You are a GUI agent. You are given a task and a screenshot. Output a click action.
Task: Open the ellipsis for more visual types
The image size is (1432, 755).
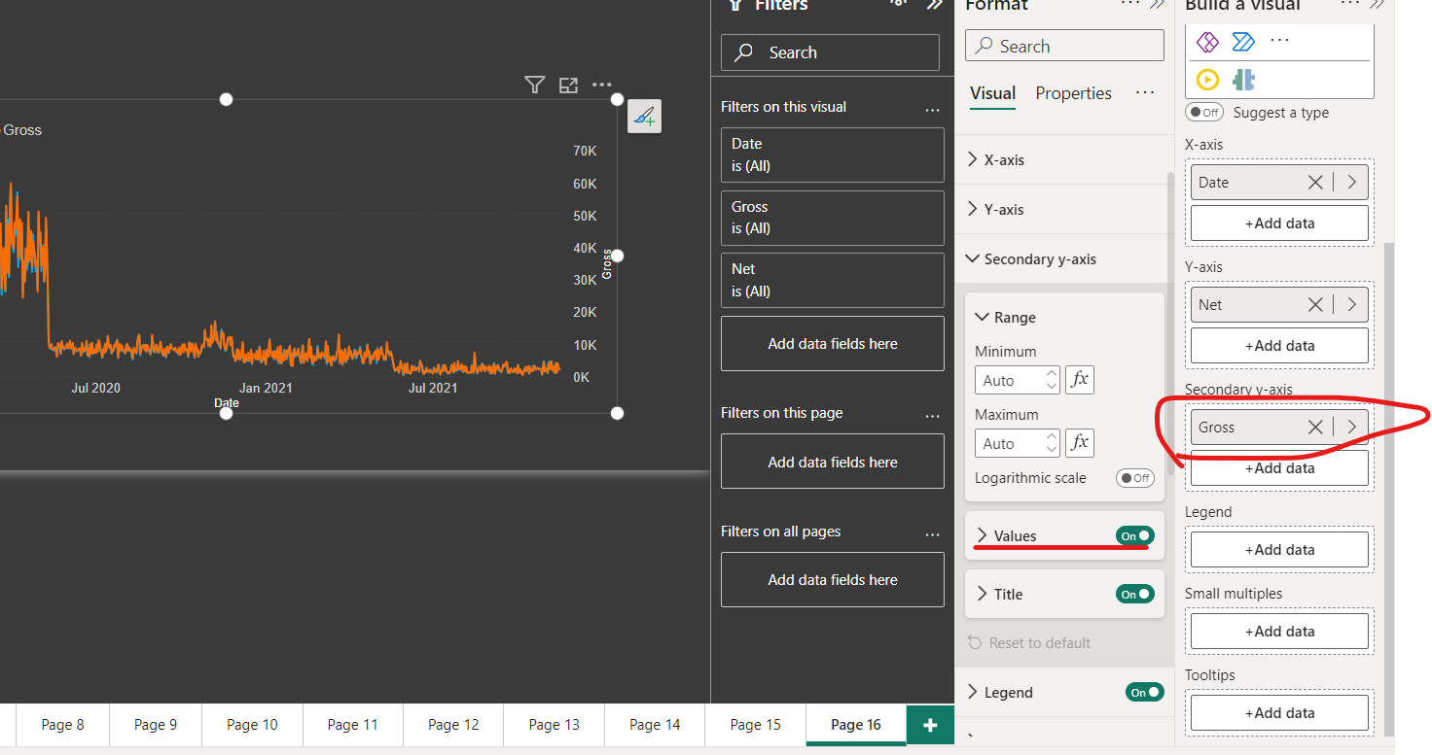1279,41
